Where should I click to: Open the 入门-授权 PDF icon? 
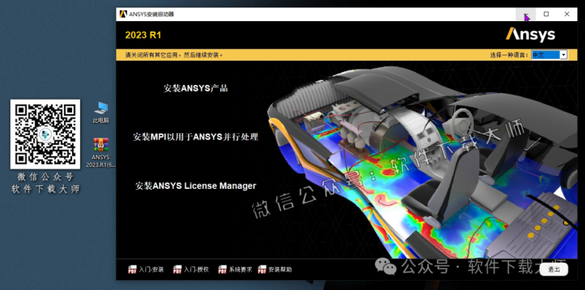178,269
